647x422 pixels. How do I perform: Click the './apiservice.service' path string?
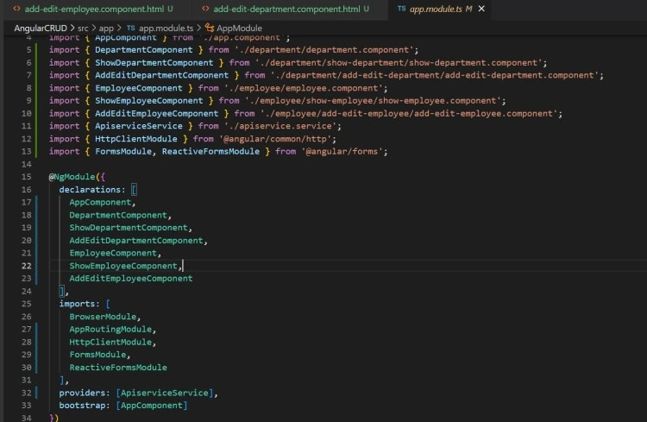[280, 126]
